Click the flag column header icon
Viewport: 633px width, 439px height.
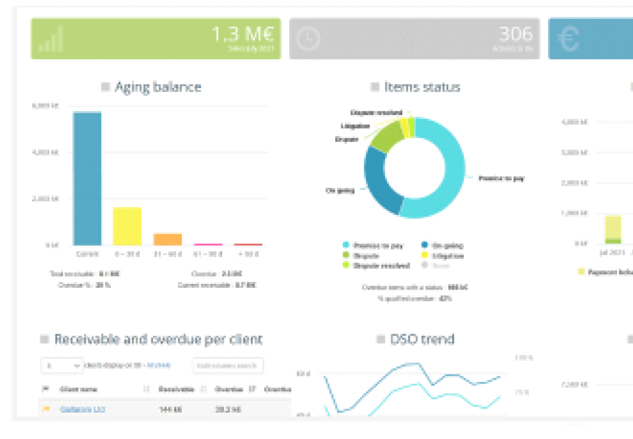click(45, 389)
